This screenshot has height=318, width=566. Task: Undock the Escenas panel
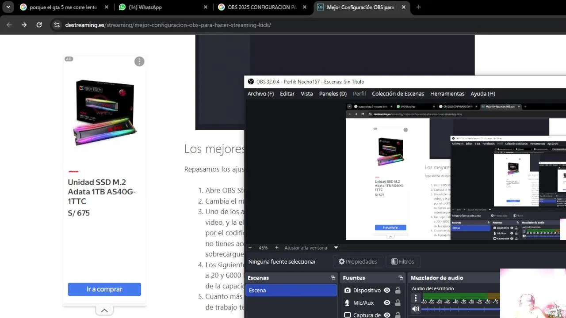pos(333,278)
